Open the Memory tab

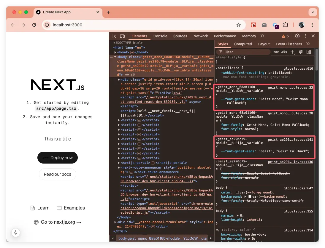249,36
